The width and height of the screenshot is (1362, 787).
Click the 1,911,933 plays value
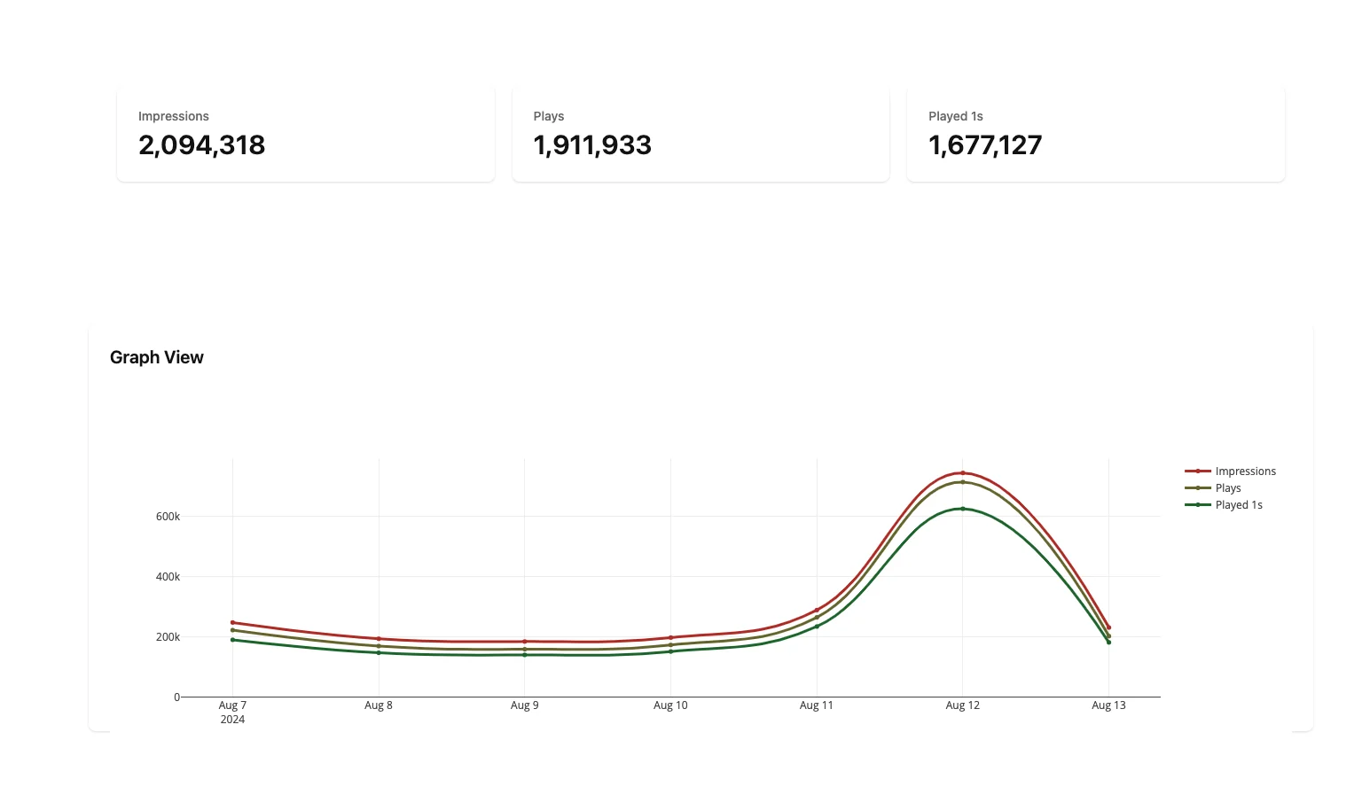[592, 145]
